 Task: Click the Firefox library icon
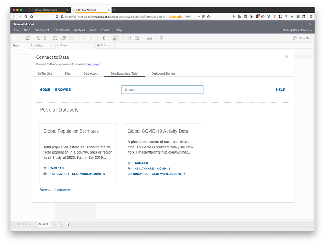[x=239, y=17]
